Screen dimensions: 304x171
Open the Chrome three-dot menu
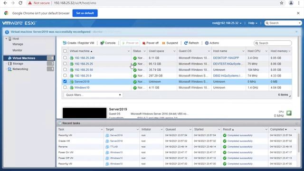pyautogui.click(x=299, y=3)
